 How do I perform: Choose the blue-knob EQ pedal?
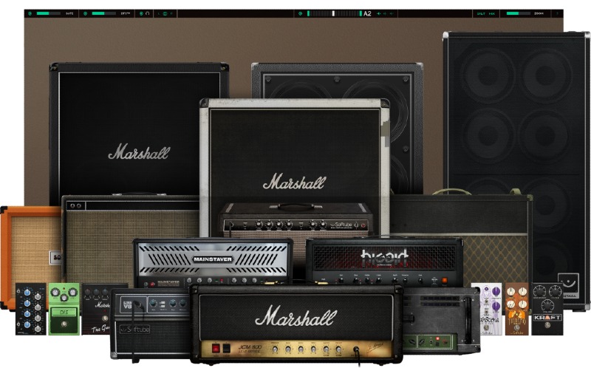pos(30,308)
